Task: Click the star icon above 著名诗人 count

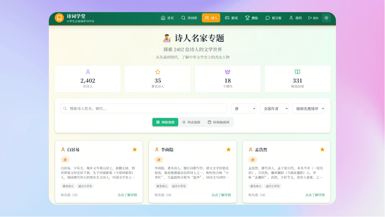Action: click(158, 72)
